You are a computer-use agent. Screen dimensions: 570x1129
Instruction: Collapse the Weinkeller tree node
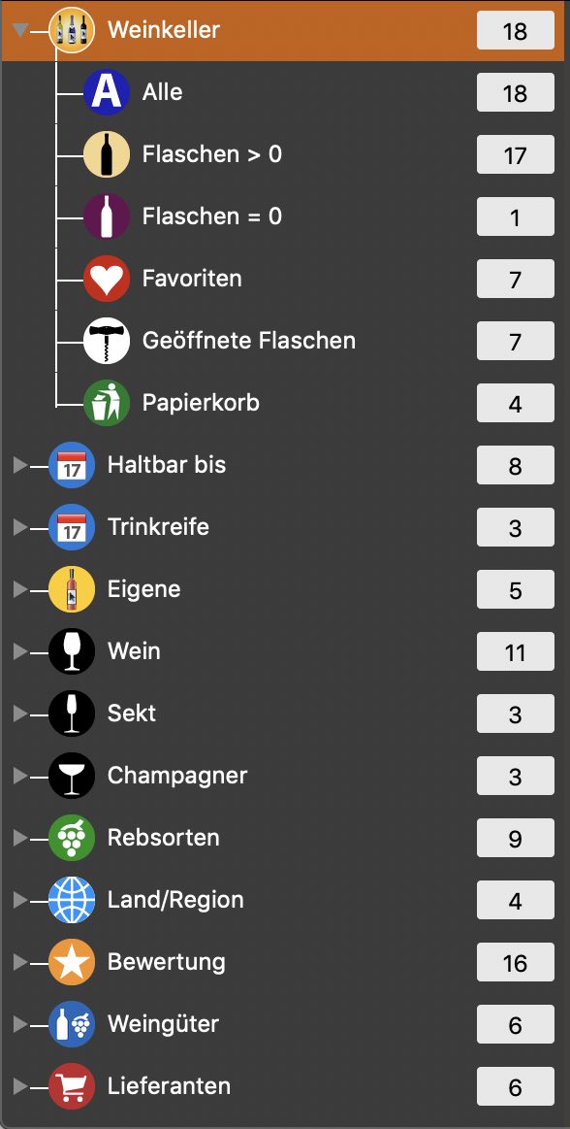click(21, 30)
